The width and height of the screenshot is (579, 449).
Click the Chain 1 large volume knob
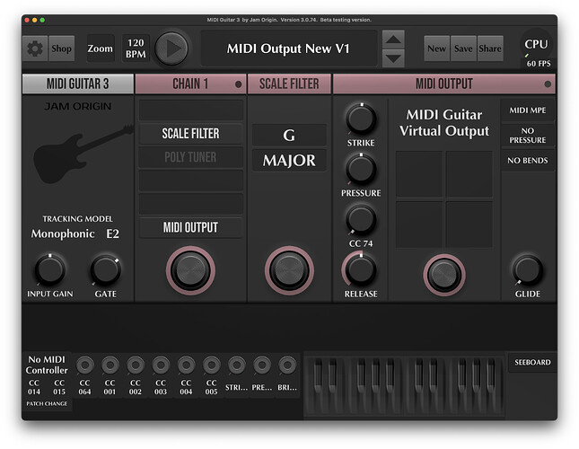click(x=190, y=270)
